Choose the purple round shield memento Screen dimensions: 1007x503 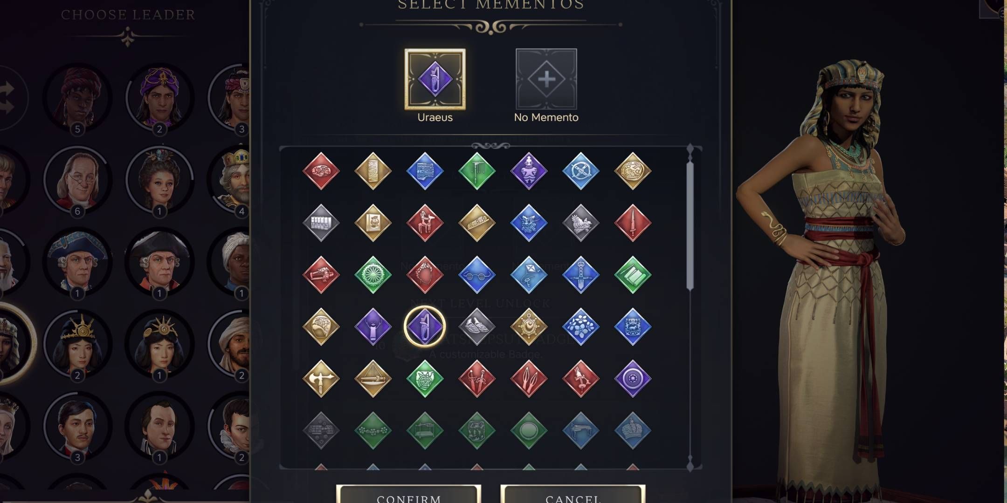(632, 378)
